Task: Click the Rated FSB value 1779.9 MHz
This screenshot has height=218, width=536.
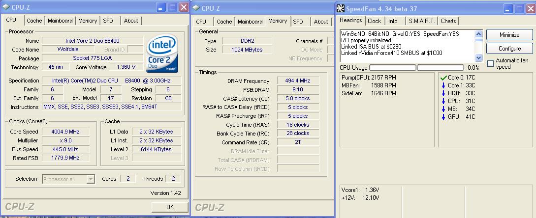Action: 65,158
